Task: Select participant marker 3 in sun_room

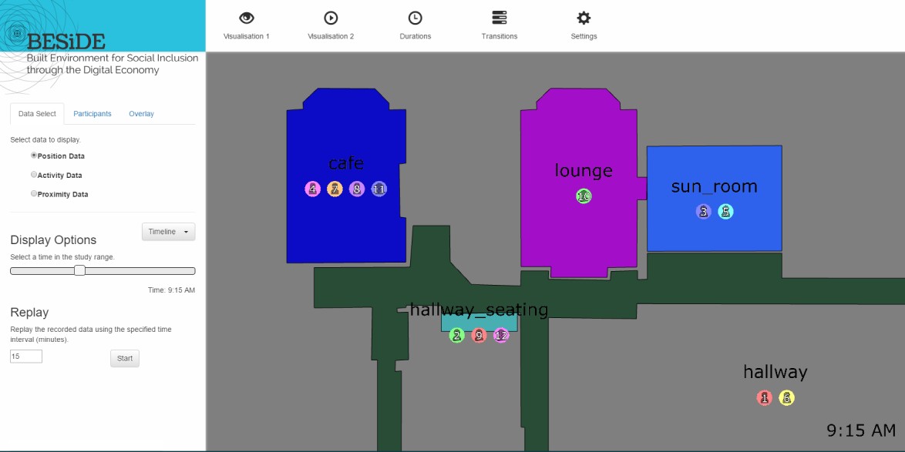Action: click(704, 212)
